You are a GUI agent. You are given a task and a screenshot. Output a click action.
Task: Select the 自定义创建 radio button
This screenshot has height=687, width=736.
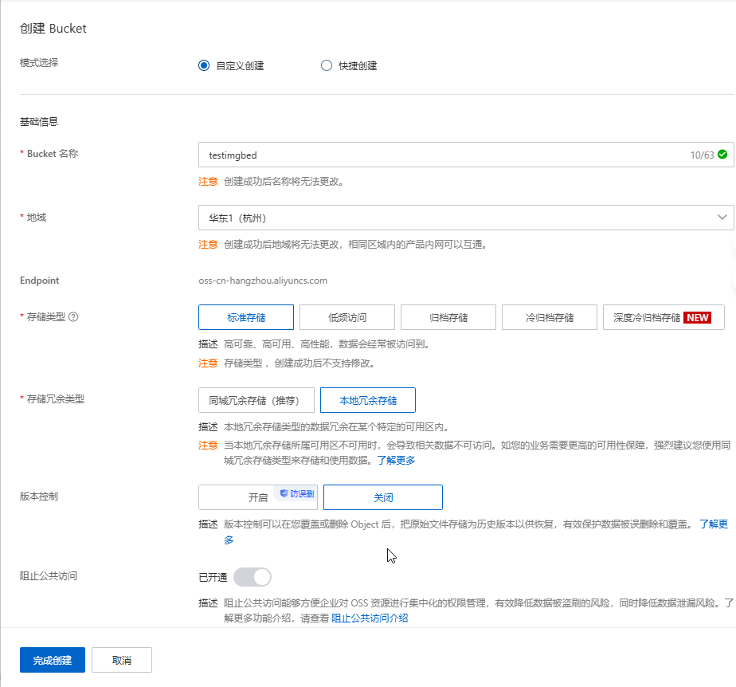(x=204, y=66)
